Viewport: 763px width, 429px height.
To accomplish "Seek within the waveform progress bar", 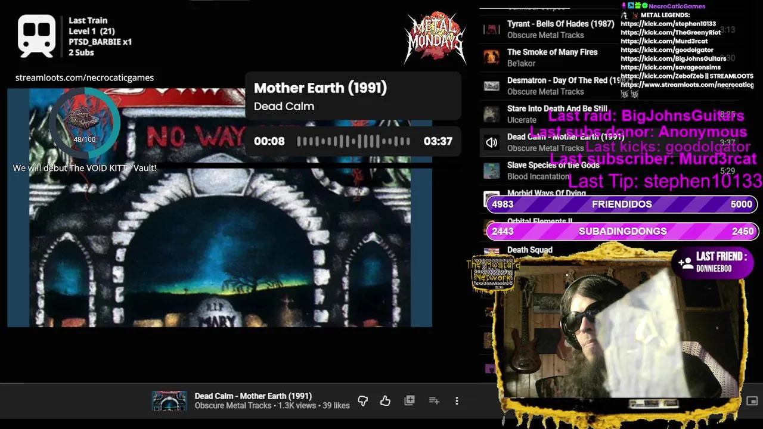I will 353,141.
